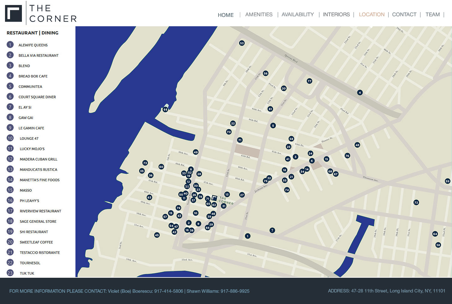This screenshot has height=304, width=452.
Task: Click map marker 4 on Queens Blvd
Action: click(x=360, y=92)
